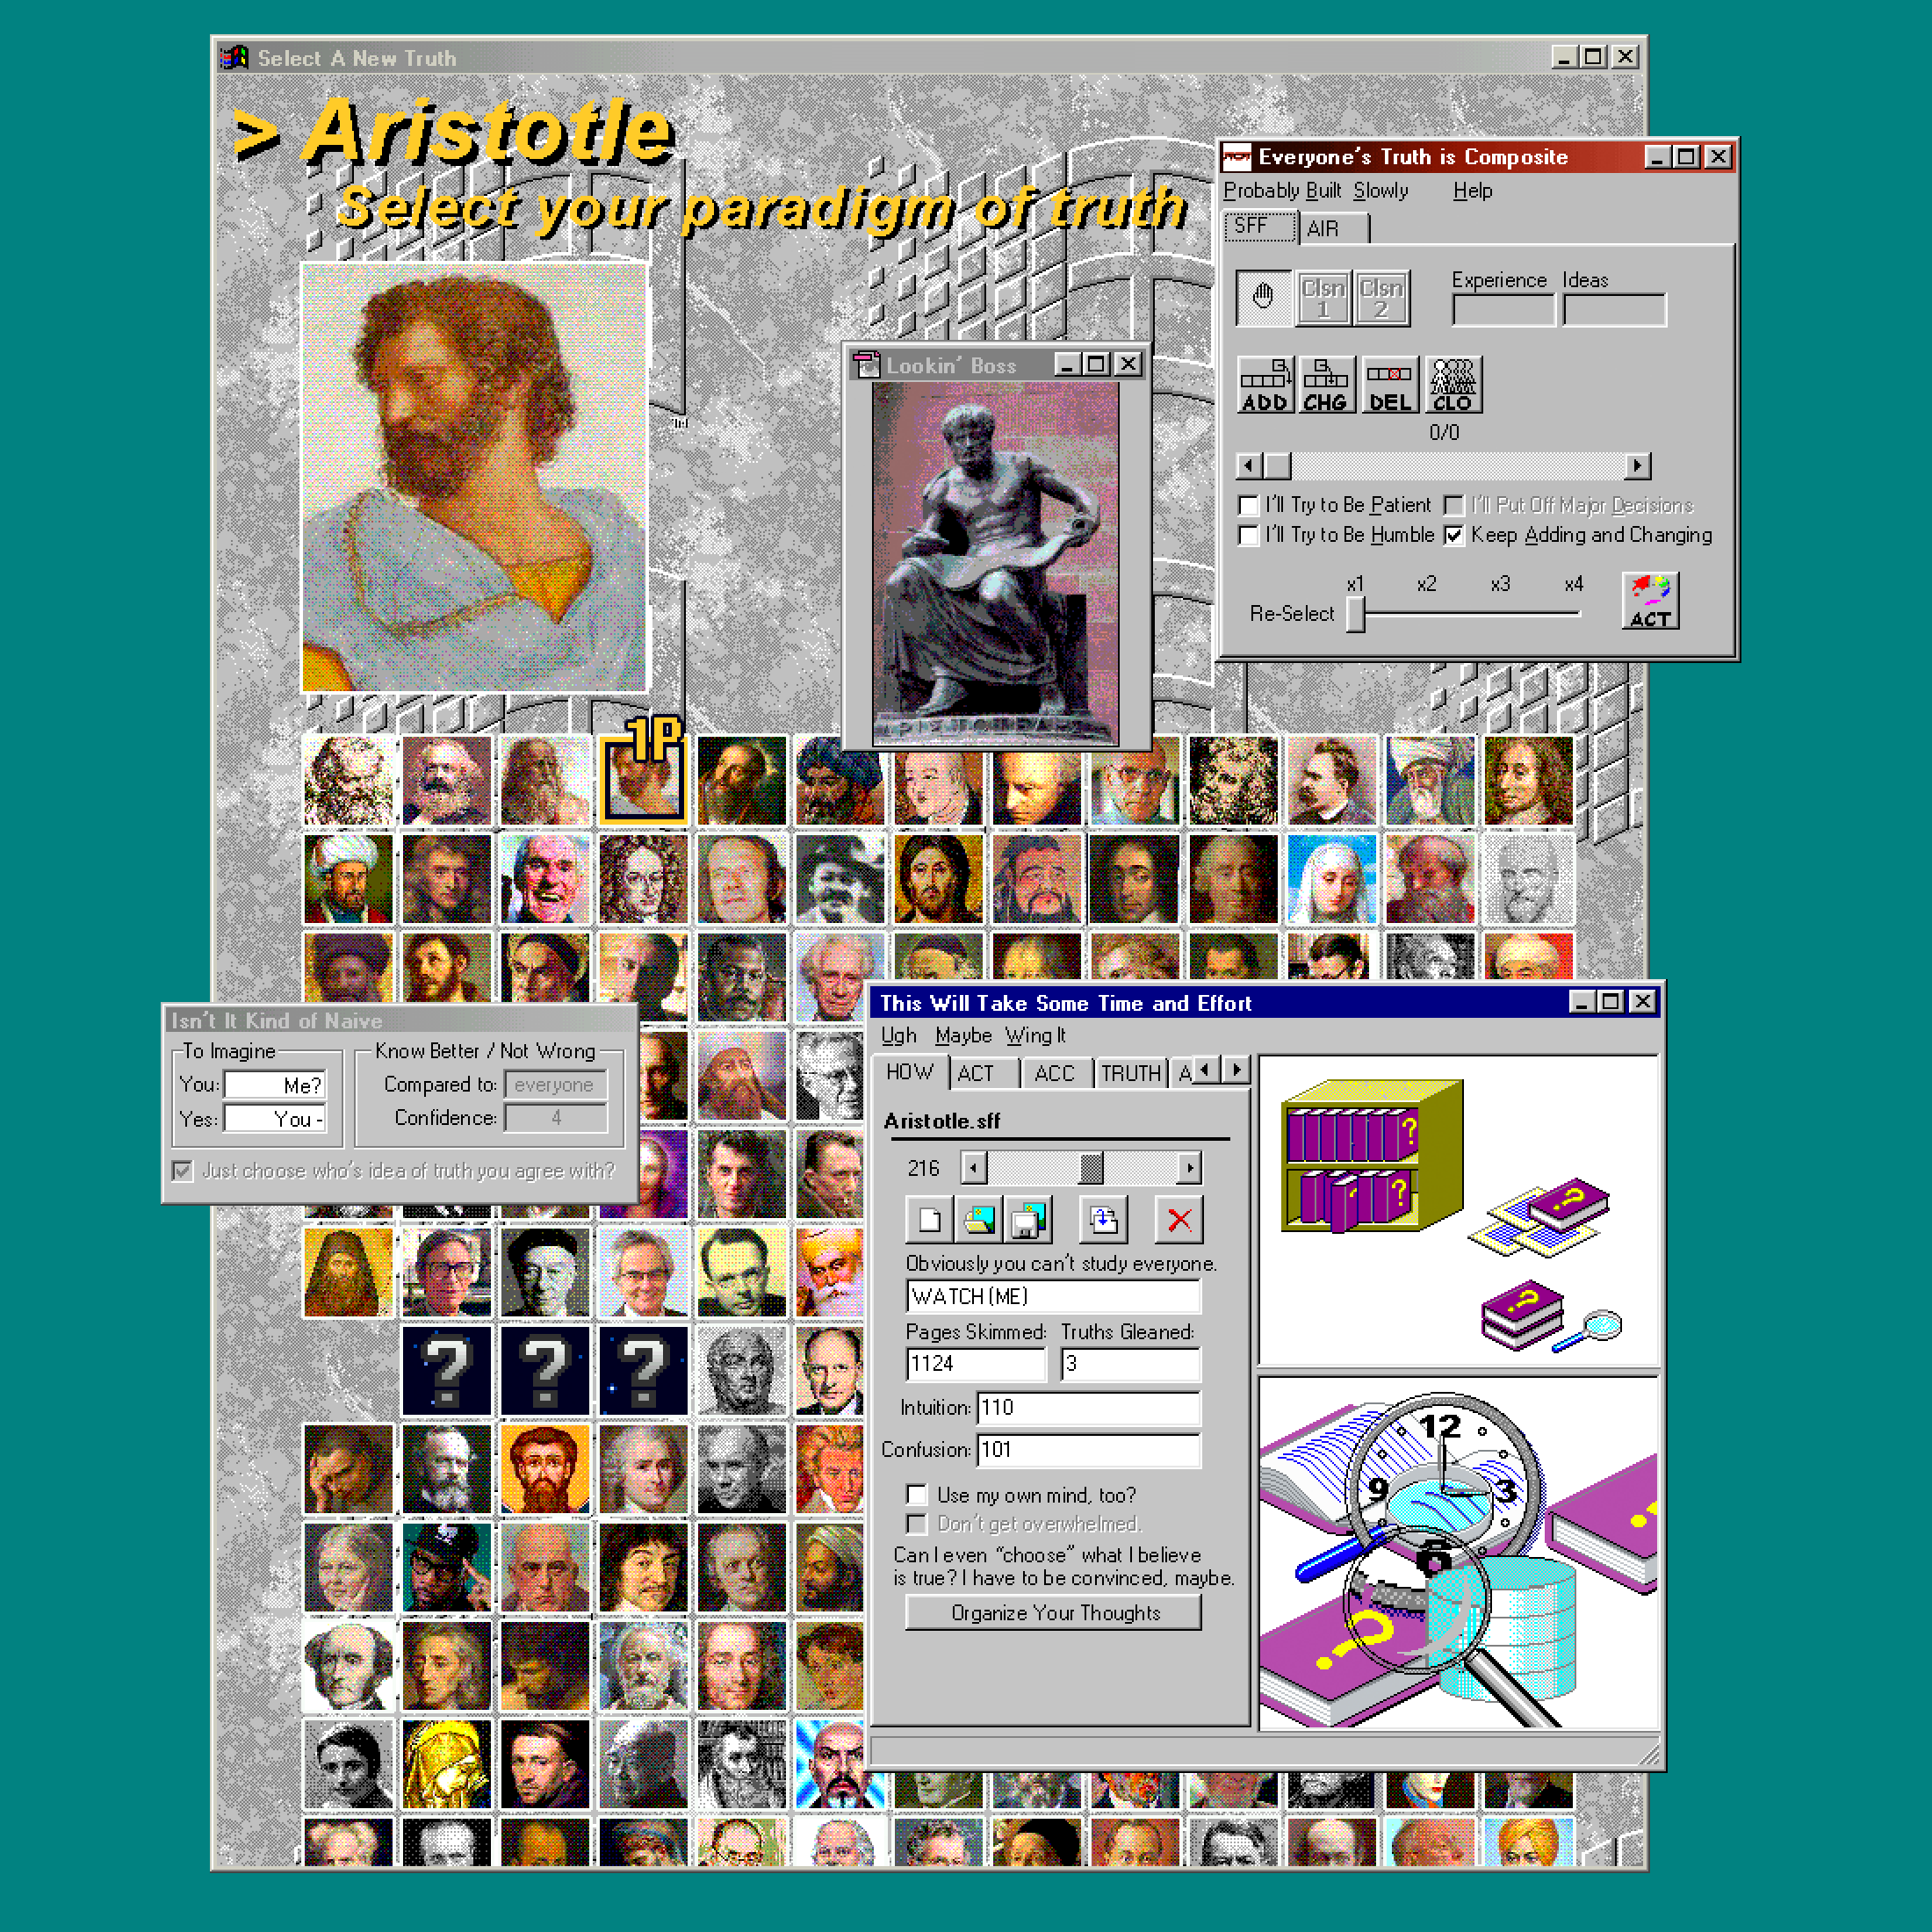The image size is (1932, 1932).
Task: Click the hand tool icon in Composite window
Action: click(x=1263, y=297)
